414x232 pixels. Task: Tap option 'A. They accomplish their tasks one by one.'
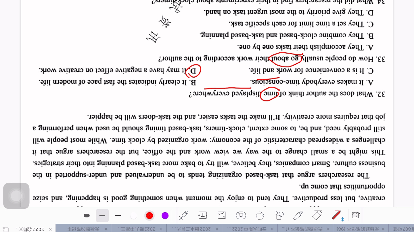[x=305, y=47]
